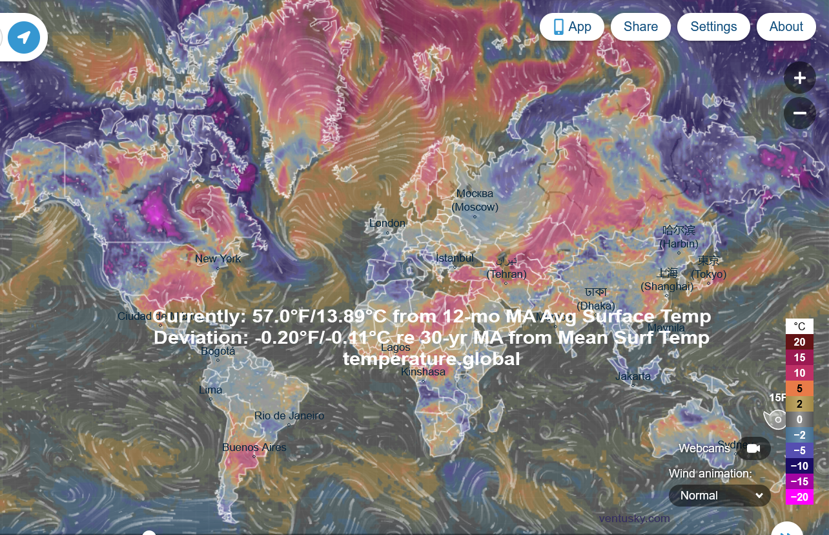Open the About page

coord(786,26)
